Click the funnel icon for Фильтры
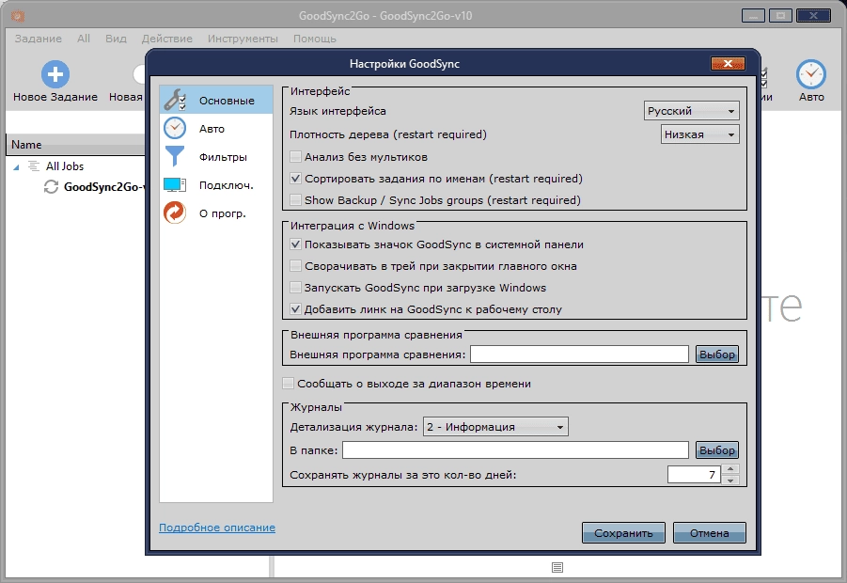The image size is (847, 583). 175,157
